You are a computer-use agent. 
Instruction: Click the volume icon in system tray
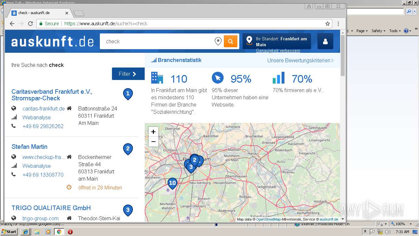388,232
